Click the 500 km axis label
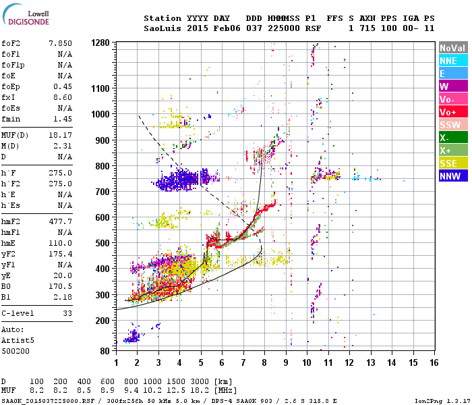The width and height of the screenshot is (472, 405). pyautogui.click(x=102, y=243)
